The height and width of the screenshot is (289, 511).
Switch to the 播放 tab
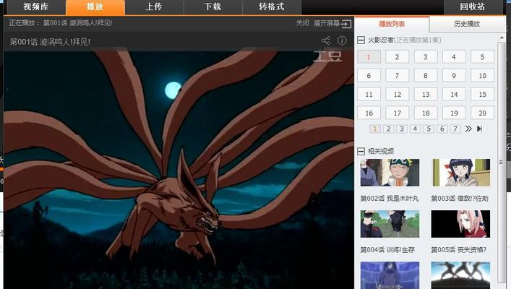(x=95, y=7)
